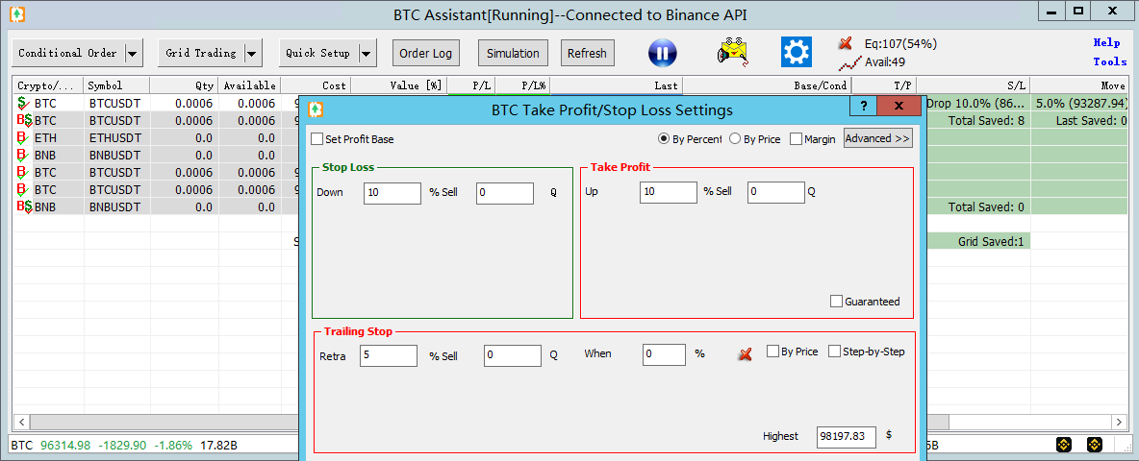Click the Stop Loss Sell quantity field

click(x=506, y=193)
